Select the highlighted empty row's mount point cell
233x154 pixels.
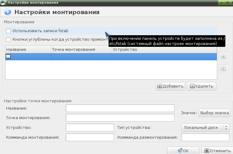pyautogui.click(x=81, y=57)
